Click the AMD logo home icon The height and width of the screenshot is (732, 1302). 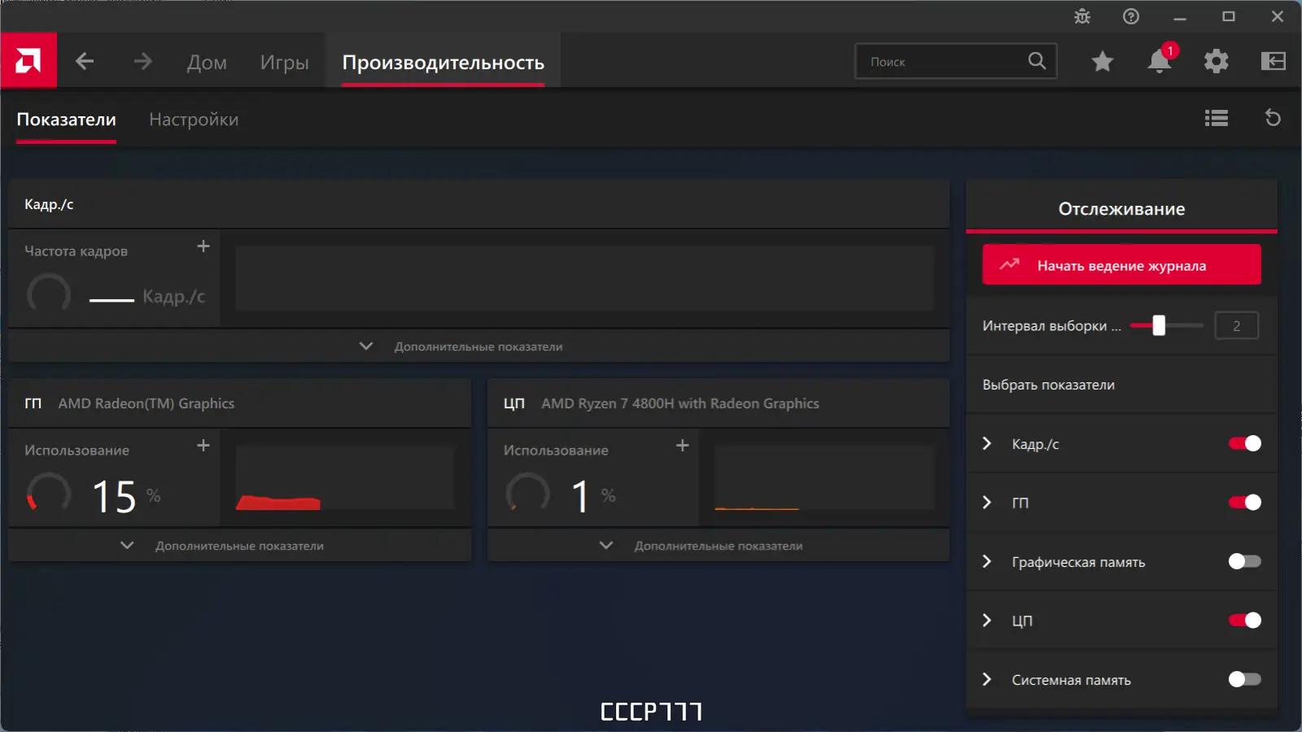coord(28,60)
